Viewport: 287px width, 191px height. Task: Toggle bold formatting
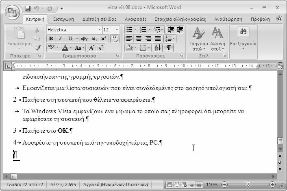tap(51, 39)
